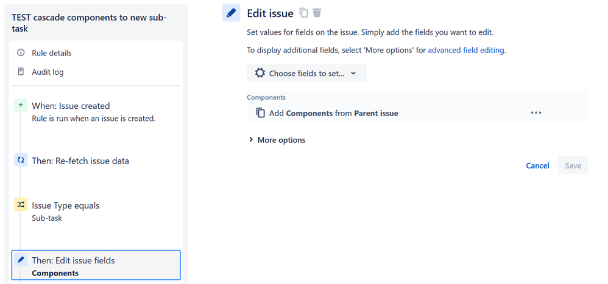
Task: Click the Choose fields dropdown chevron arrow
Action: click(353, 73)
